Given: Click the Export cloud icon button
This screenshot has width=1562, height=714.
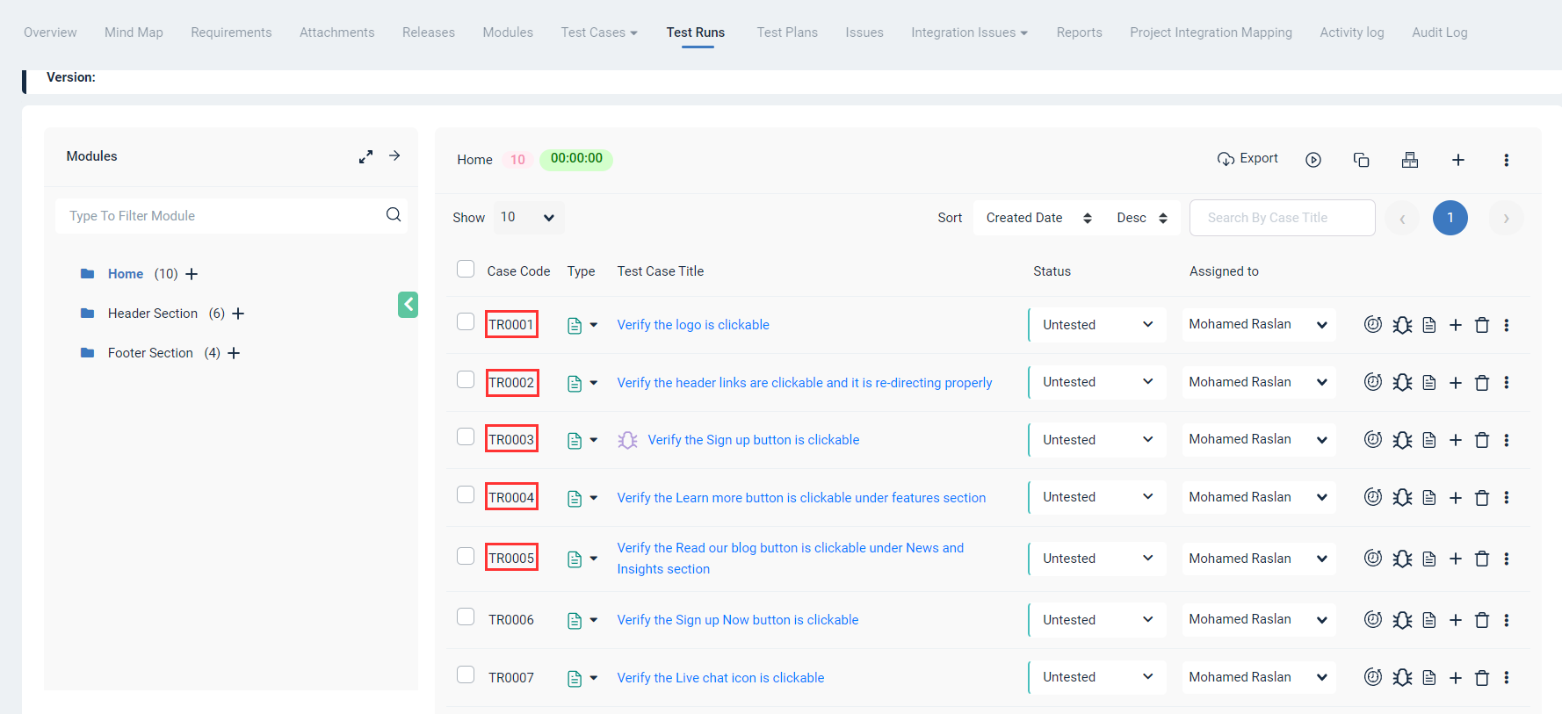Looking at the screenshot, I should (x=1247, y=159).
